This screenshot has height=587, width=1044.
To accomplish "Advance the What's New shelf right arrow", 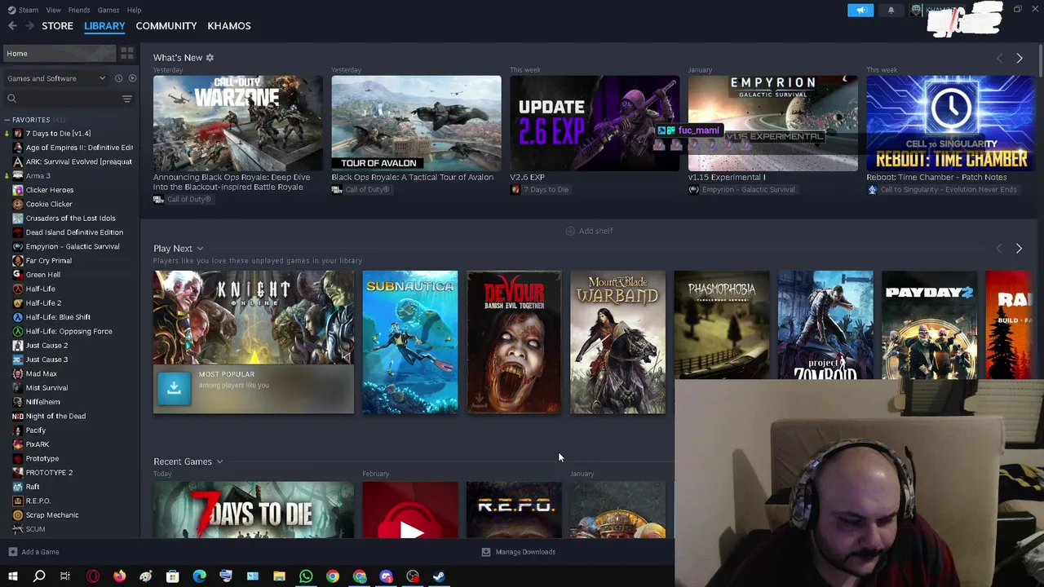I will pyautogui.click(x=1019, y=58).
